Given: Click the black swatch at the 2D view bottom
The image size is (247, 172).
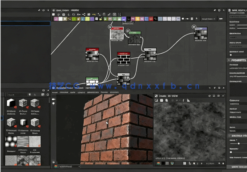Looking at the screenshot, I should tap(163, 163).
